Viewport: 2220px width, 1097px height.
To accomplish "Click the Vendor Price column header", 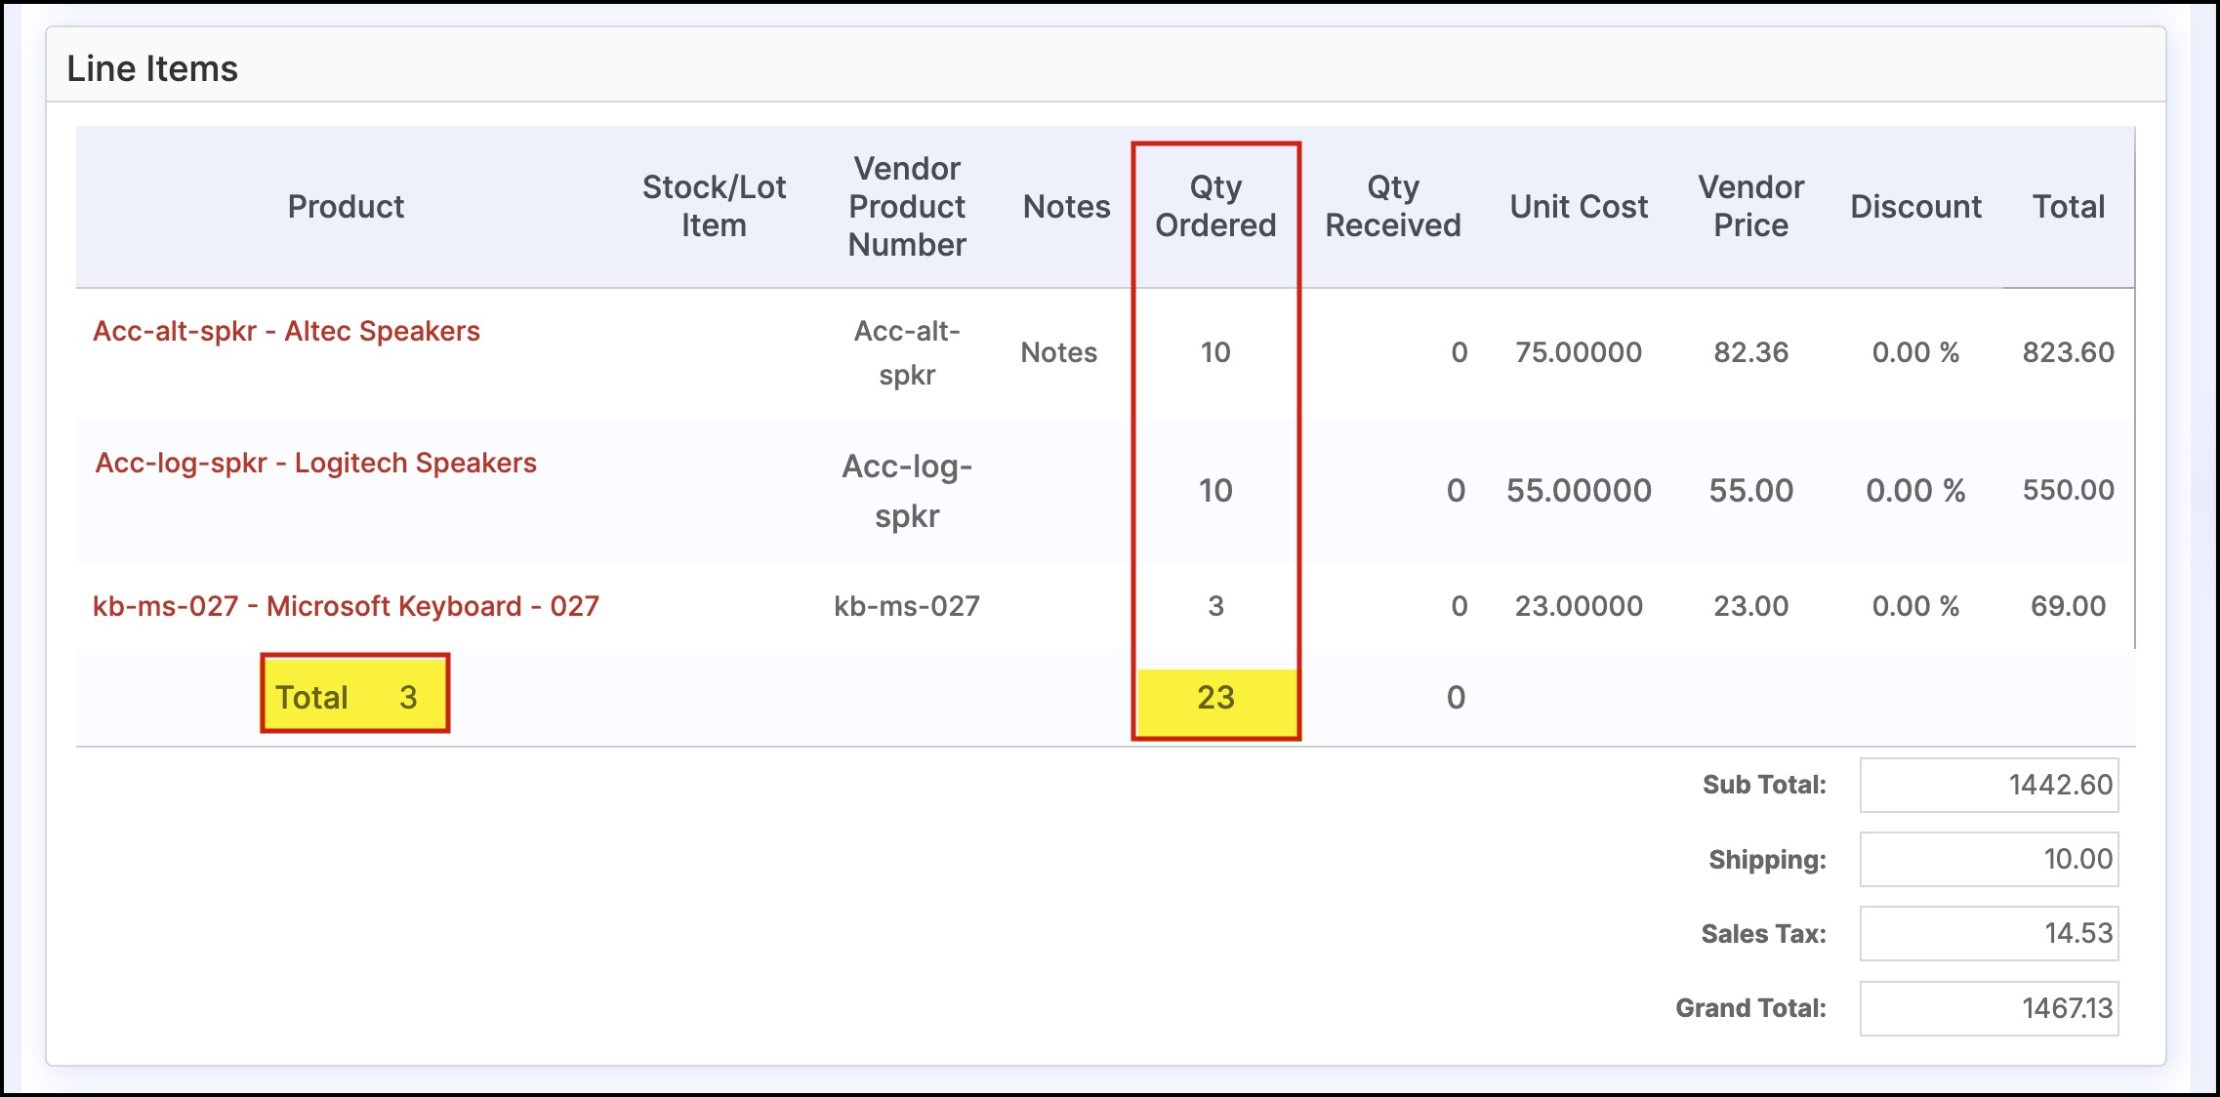I will (1751, 206).
